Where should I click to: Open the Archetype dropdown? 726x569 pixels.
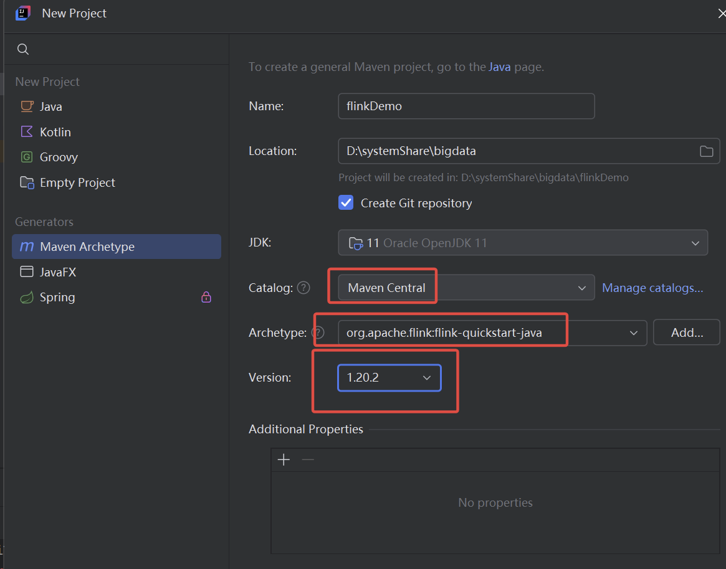[492, 332]
